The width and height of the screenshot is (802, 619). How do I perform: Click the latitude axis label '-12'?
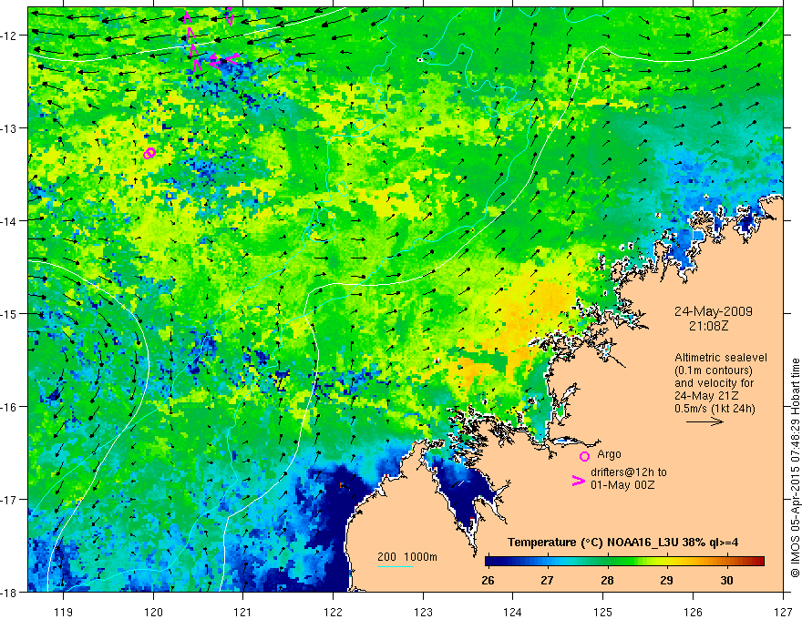click(x=10, y=36)
